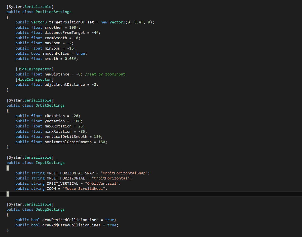Select the verticalOrbitSmooth variable name
302x237 pixels.
click(66, 136)
